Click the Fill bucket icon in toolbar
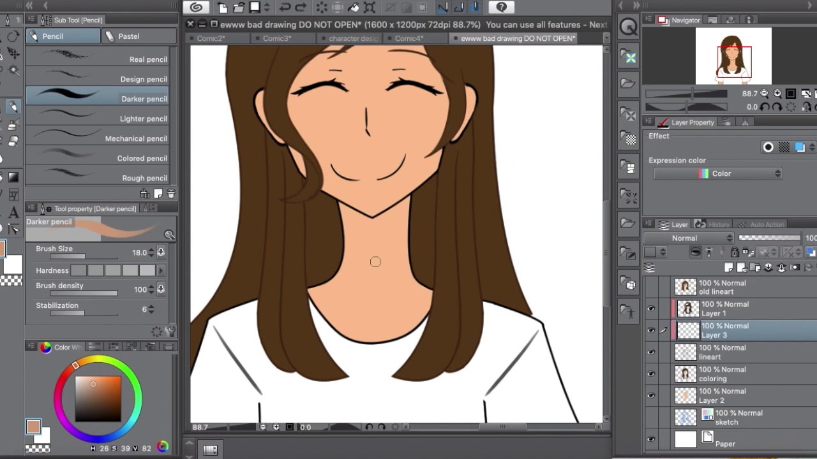 coord(353,8)
